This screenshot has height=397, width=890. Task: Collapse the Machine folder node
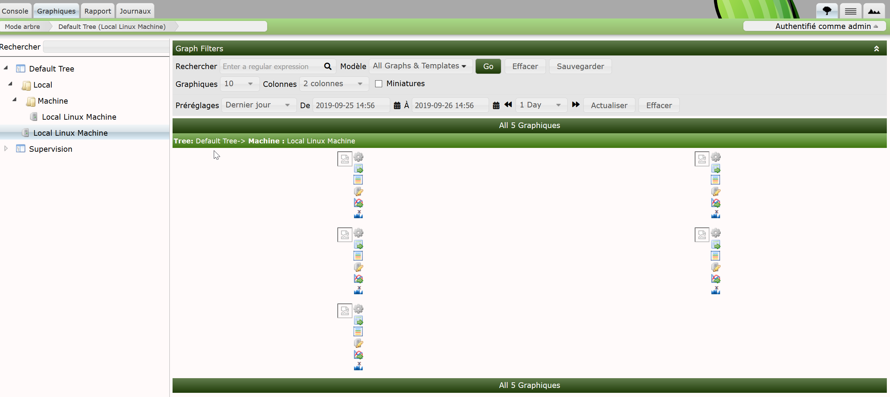click(15, 100)
